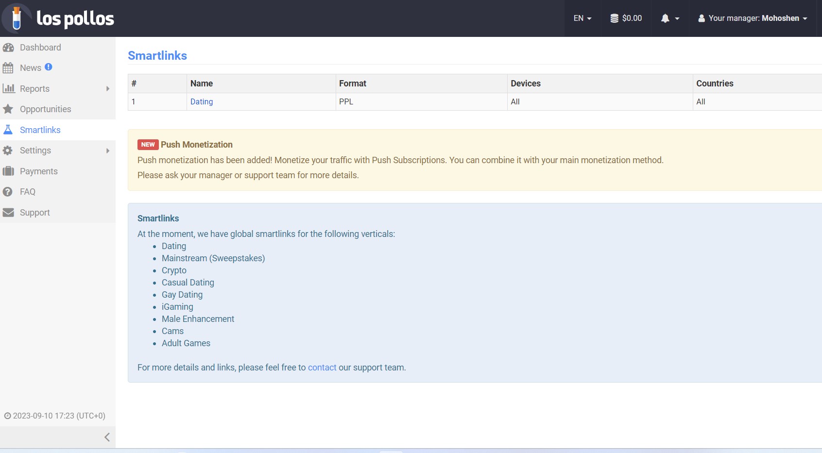The image size is (822, 453).
Task: Click the Smartlinks flask icon
Action: point(8,130)
